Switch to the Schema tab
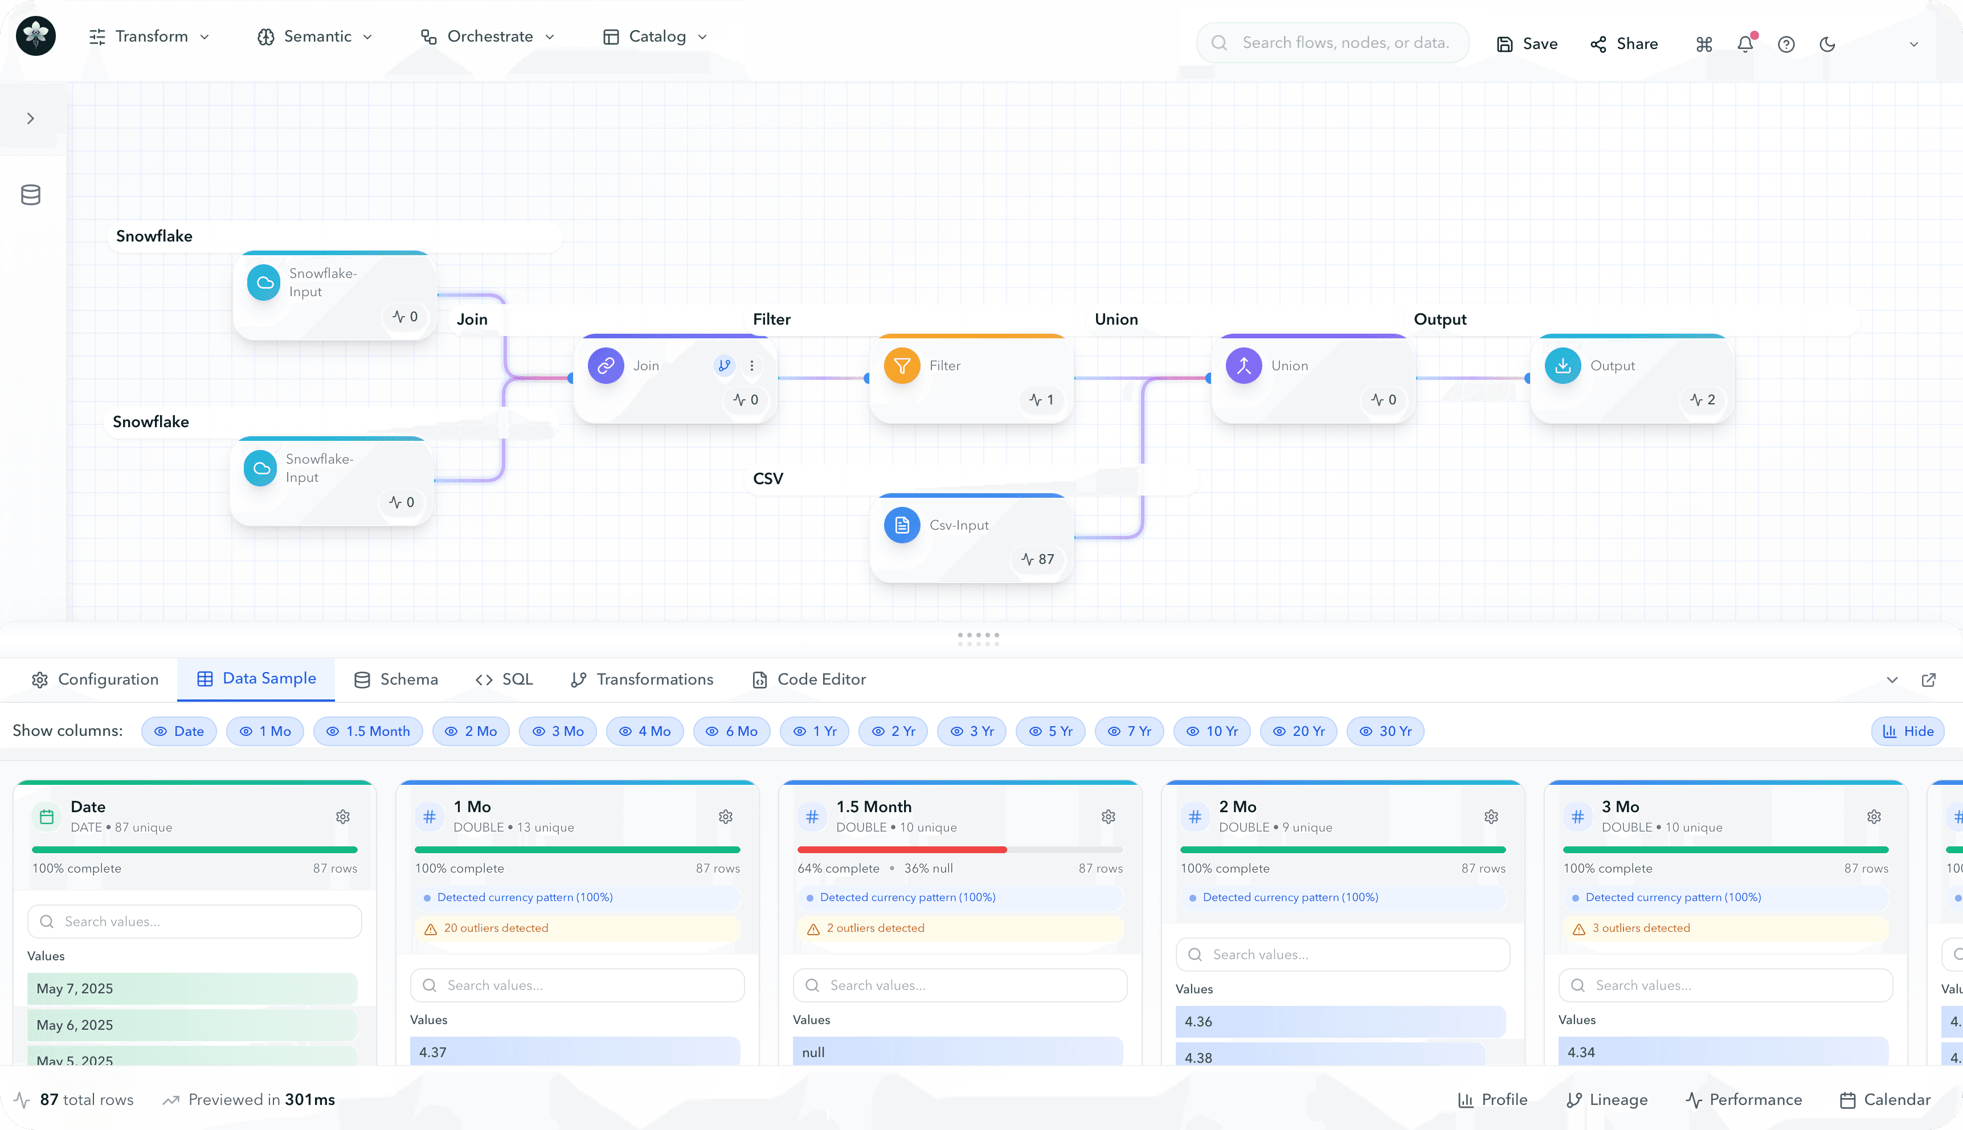Screen dimensions: 1963x1130 click(x=396, y=679)
